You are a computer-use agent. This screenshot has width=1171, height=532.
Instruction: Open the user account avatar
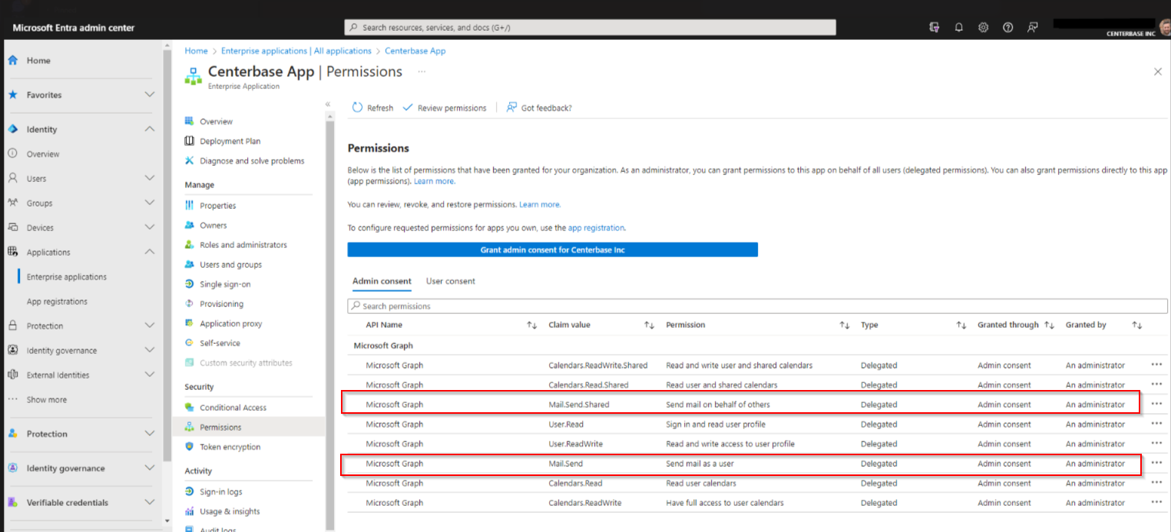click(1164, 28)
